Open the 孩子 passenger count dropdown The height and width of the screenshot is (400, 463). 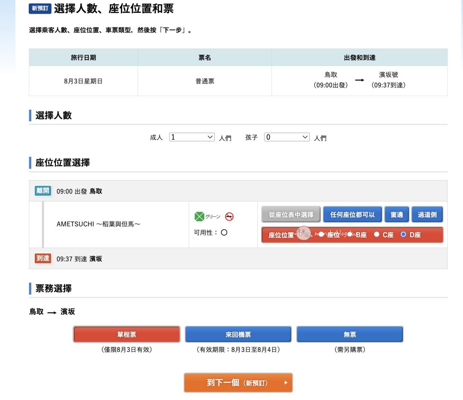(287, 137)
